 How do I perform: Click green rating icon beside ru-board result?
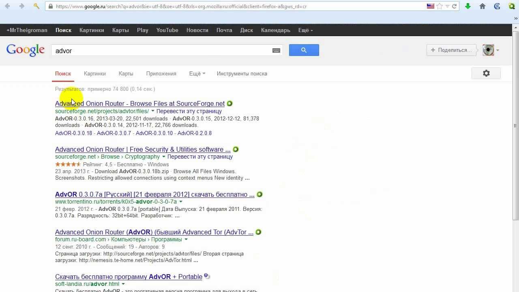(258, 232)
